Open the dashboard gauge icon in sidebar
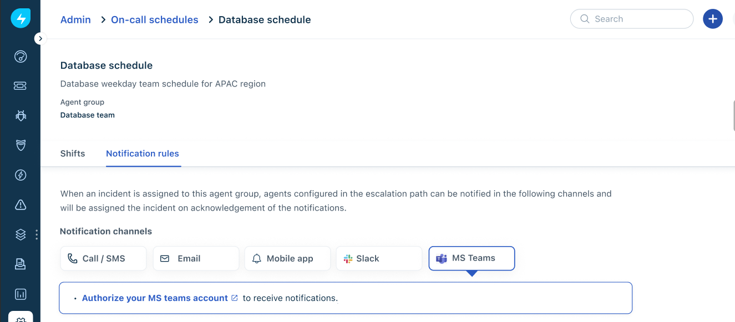The image size is (735, 322). 21,57
